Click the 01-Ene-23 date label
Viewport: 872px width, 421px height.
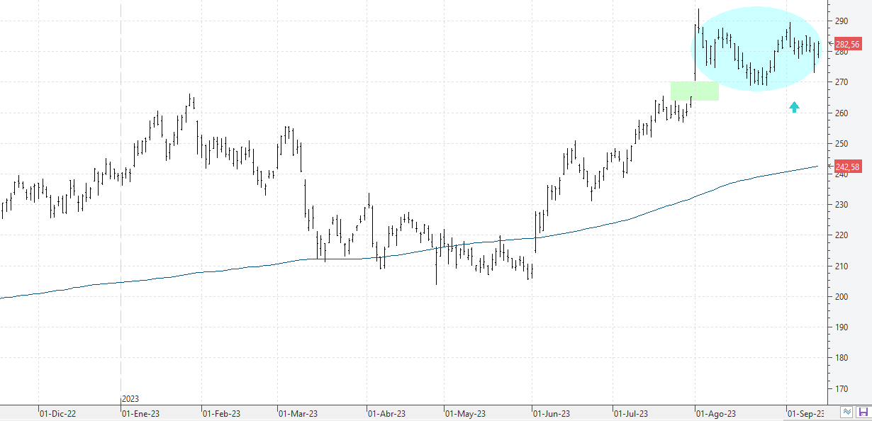click(141, 413)
